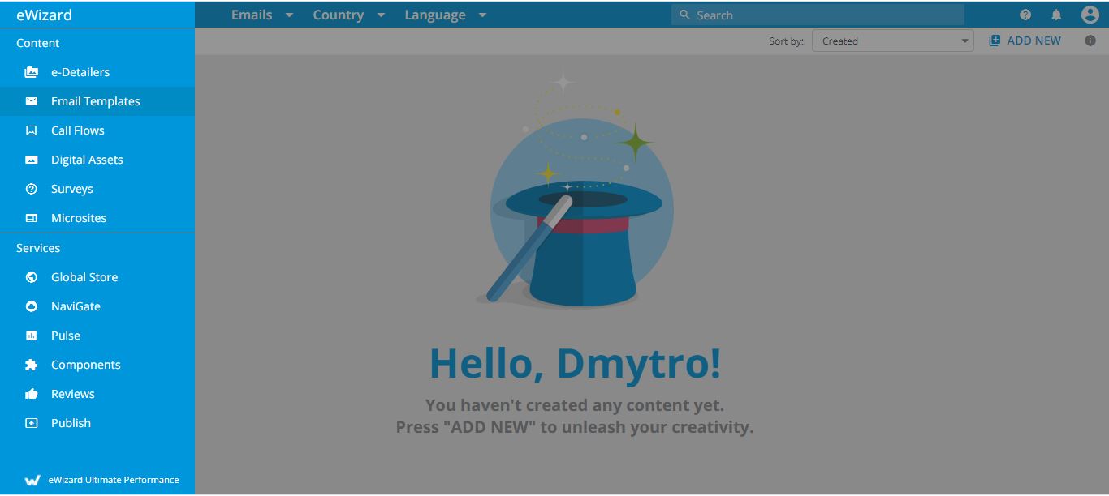
Task: Click the Surveys question mark icon
Action: tap(32, 189)
